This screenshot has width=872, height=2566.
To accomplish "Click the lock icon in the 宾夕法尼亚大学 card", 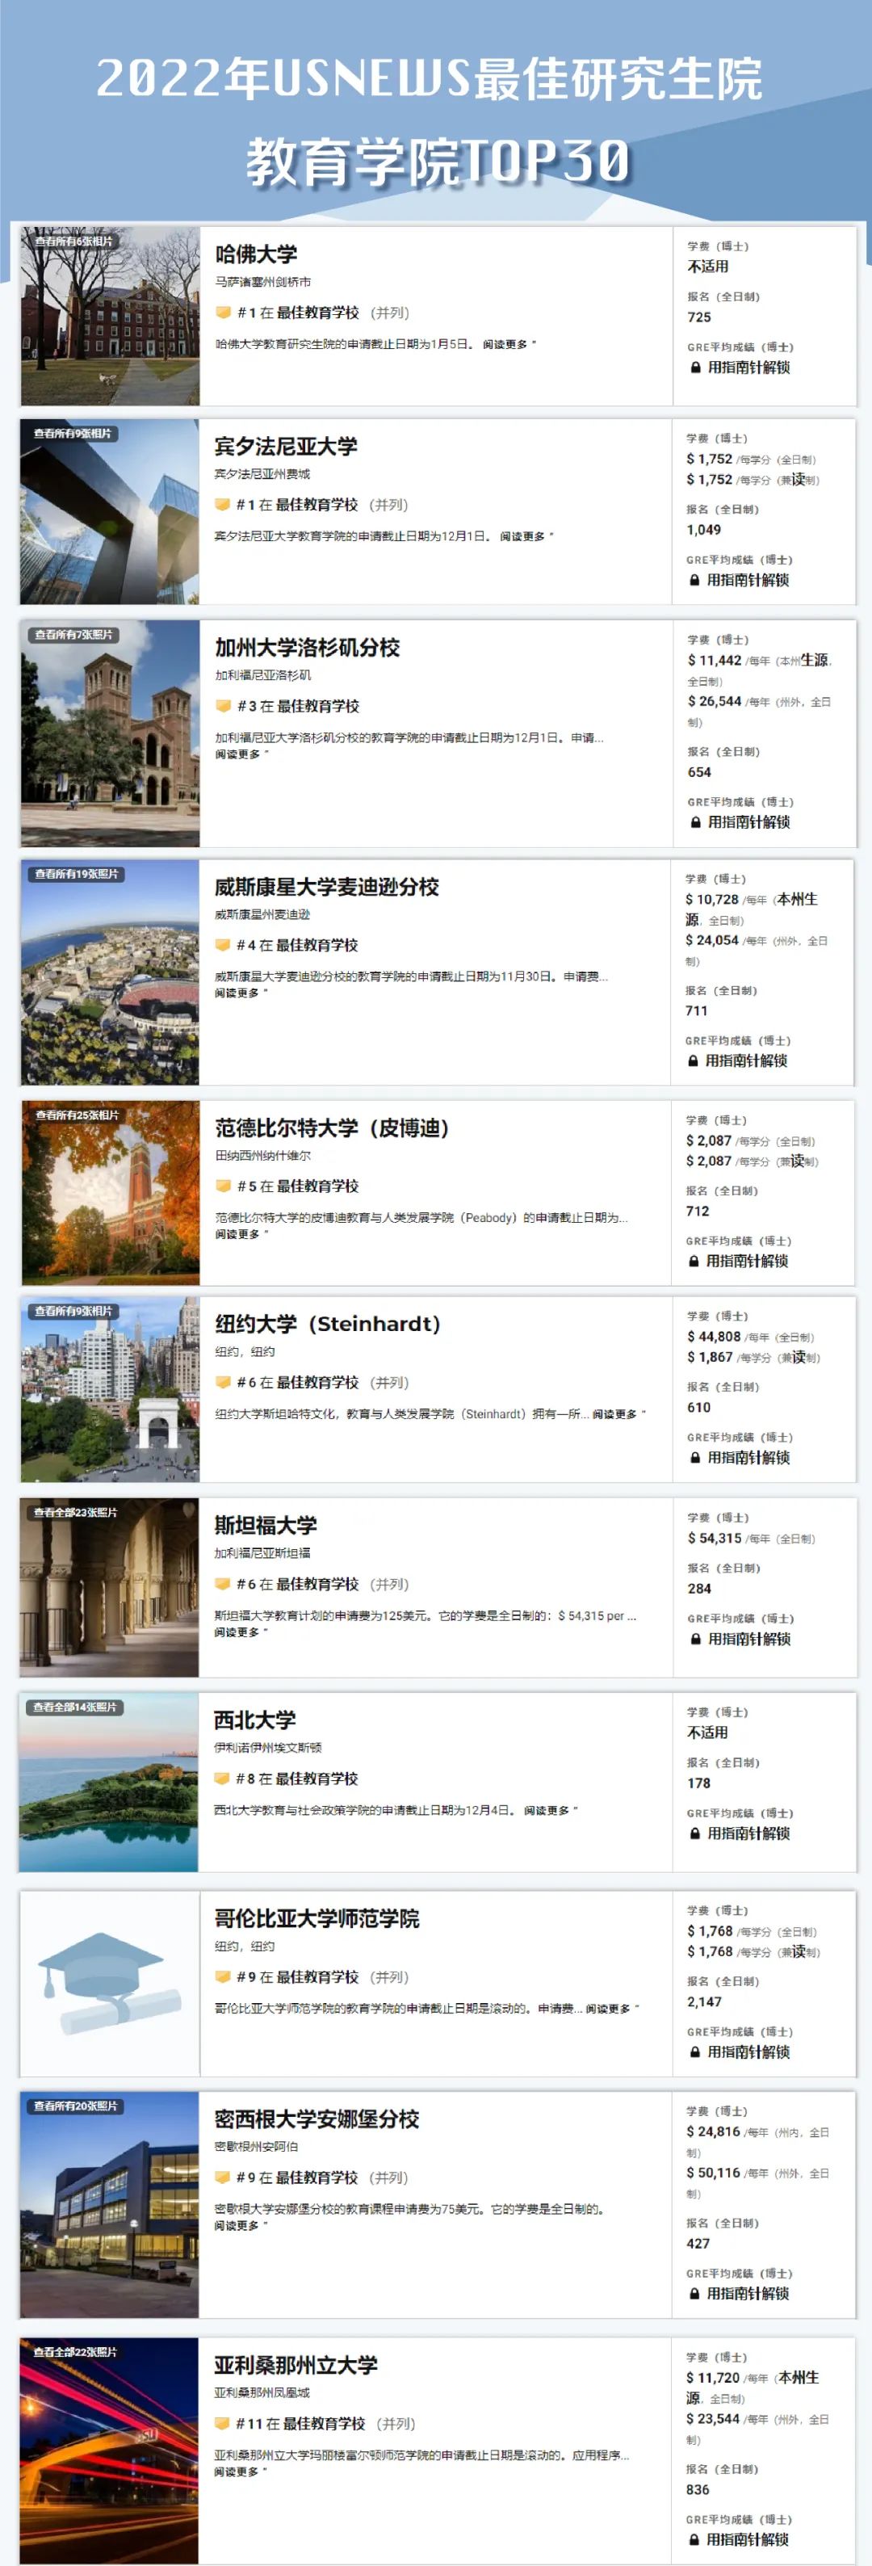I will coord(695,580).
